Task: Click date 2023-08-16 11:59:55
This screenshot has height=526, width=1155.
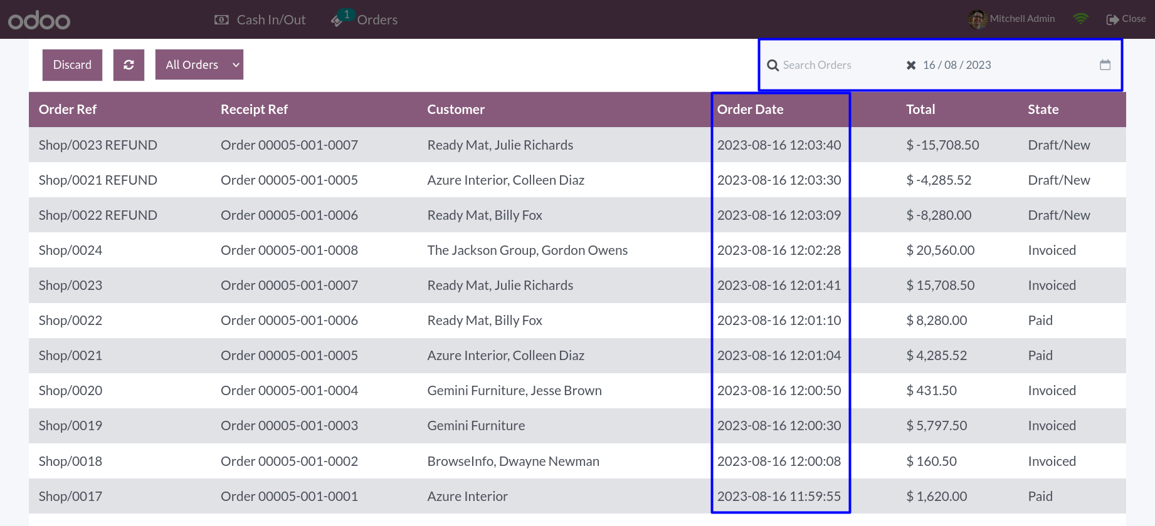Action: (779, 497)
